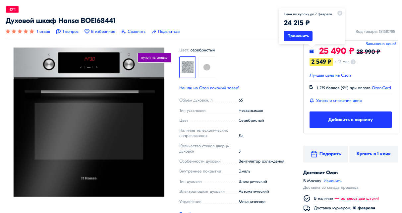Click the -12% discount badge
The image size is (402, 213).
(12, 9)
